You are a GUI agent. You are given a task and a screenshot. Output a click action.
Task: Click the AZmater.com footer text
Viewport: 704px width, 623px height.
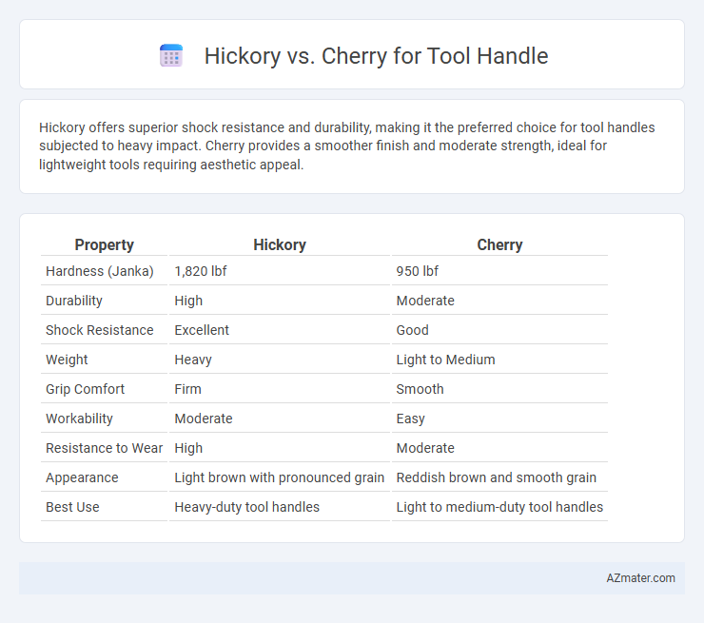(x=640, y=577)
